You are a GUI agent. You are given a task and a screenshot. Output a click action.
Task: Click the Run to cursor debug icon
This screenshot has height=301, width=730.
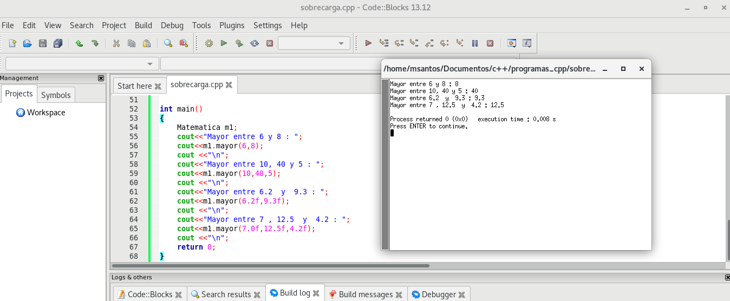pyautogui.click(x=384, y=43)
